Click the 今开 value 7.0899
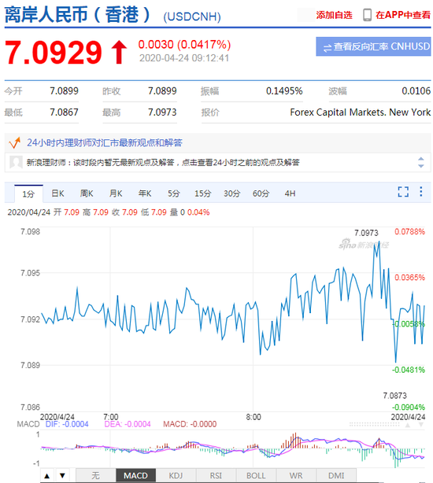The image size is (433, 483). 64,91
